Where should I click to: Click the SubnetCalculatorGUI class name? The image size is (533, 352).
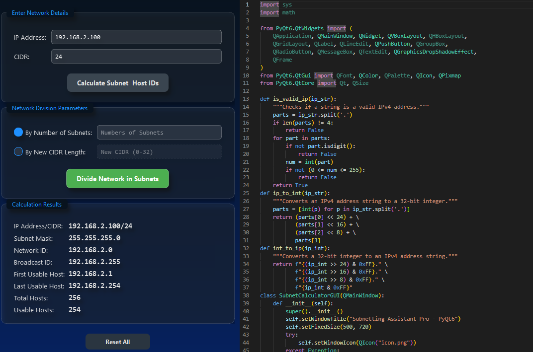pos(310,295)
